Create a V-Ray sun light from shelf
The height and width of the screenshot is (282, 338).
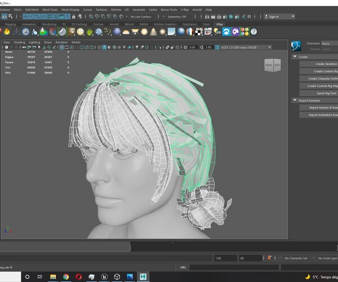tap(162, 32)
